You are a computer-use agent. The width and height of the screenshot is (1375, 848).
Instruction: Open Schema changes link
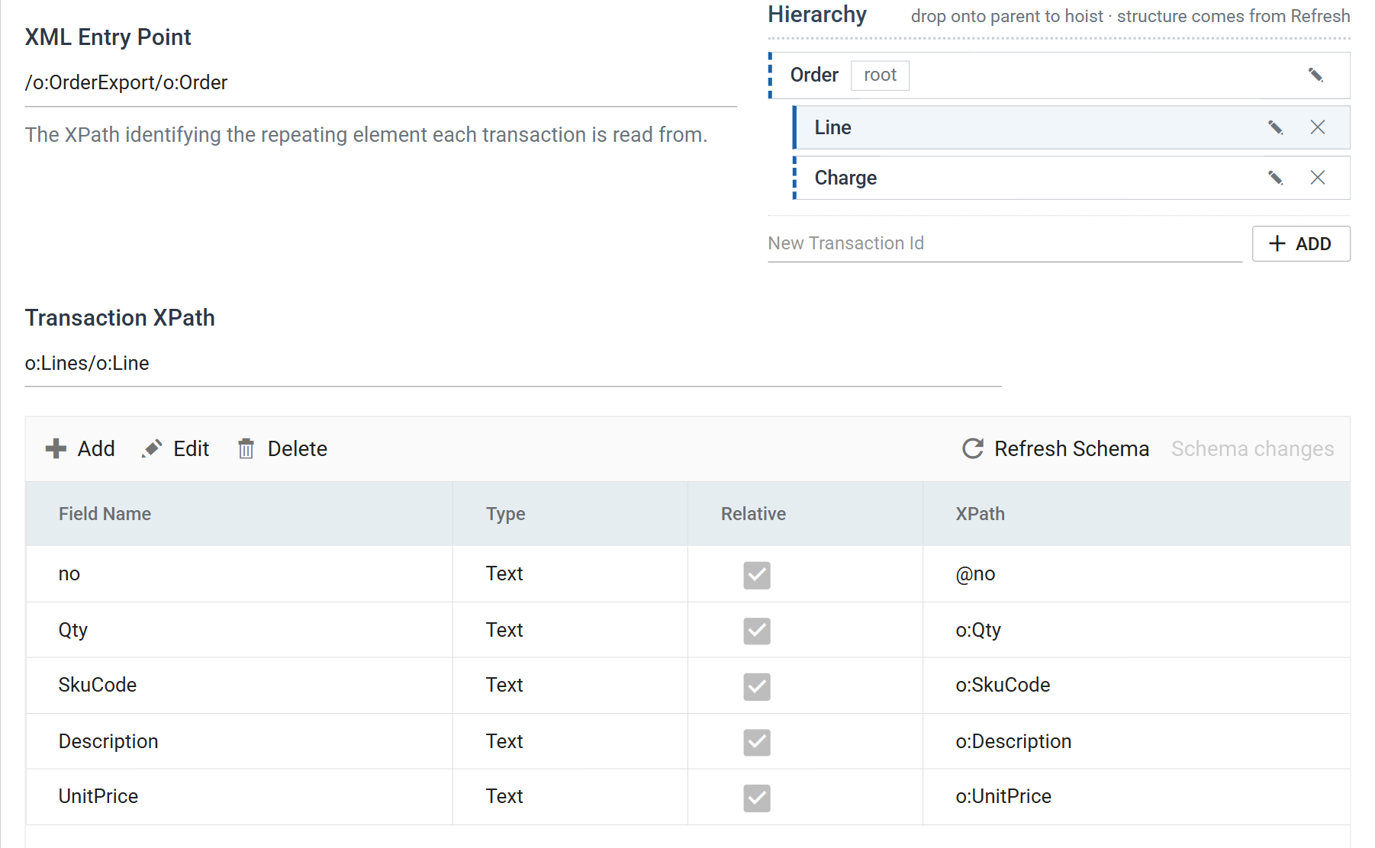click(1252, 448)
